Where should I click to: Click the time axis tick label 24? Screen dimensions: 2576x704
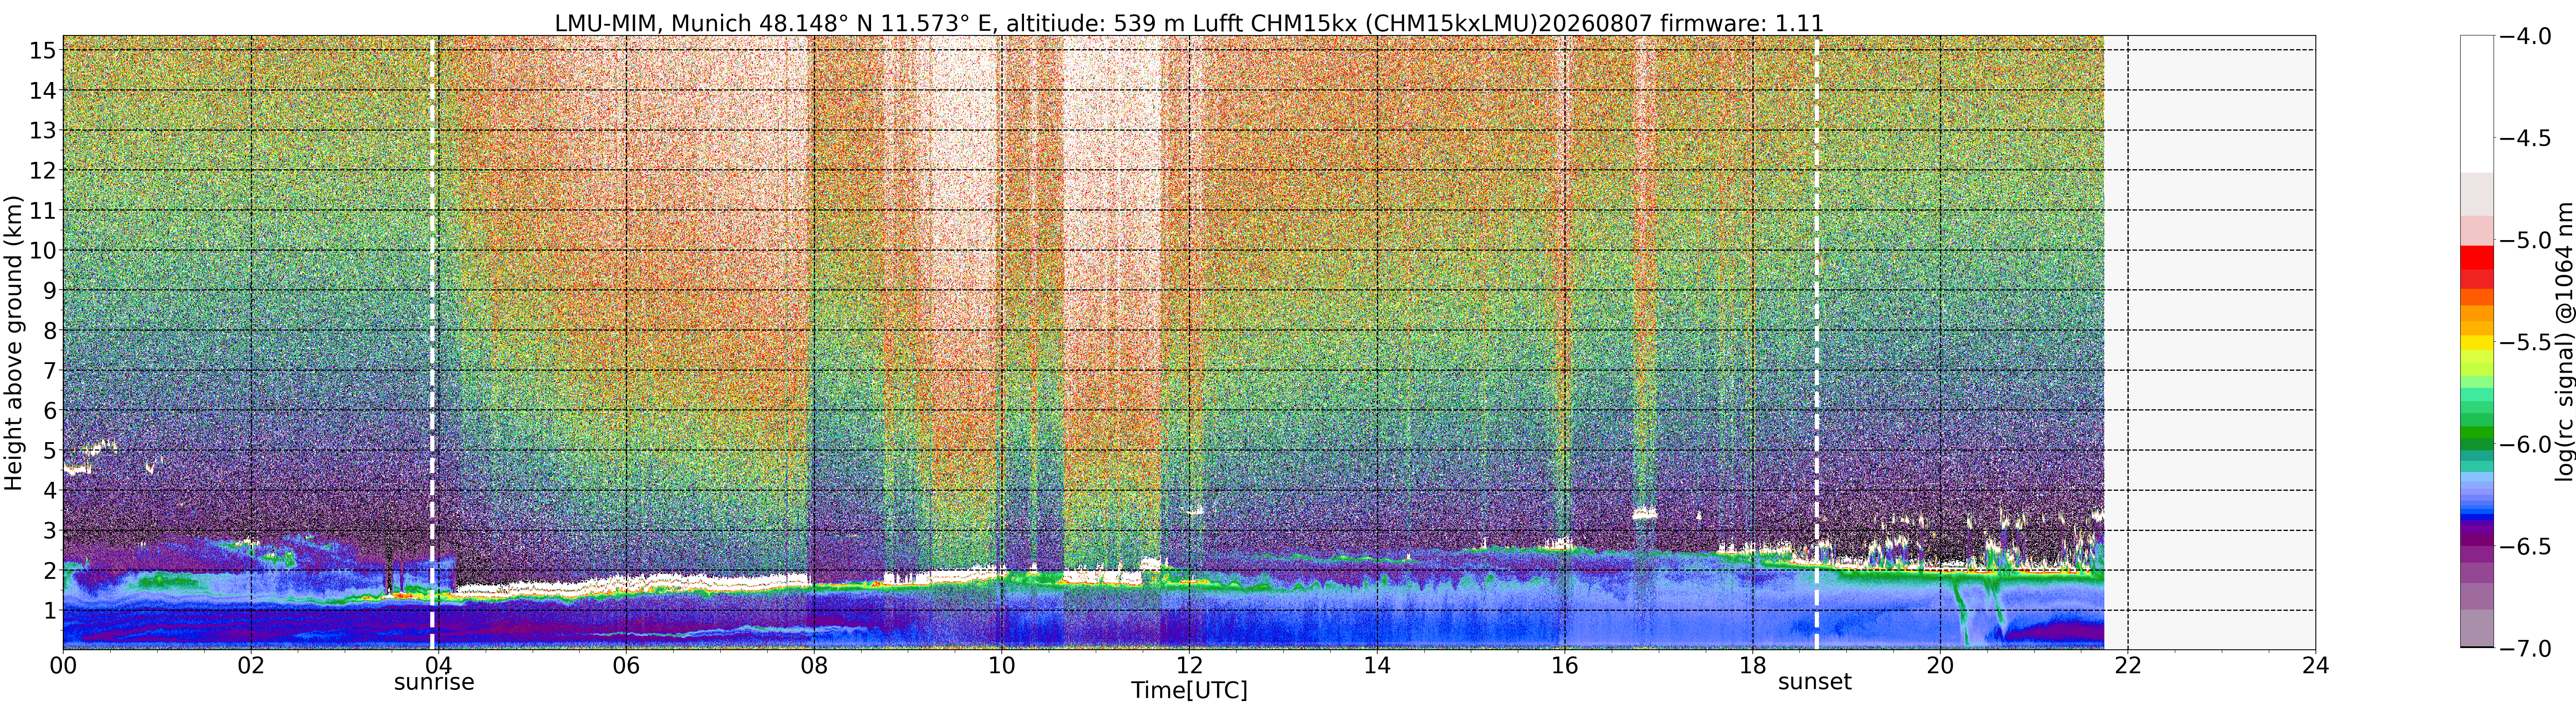tap(2315, 666)
